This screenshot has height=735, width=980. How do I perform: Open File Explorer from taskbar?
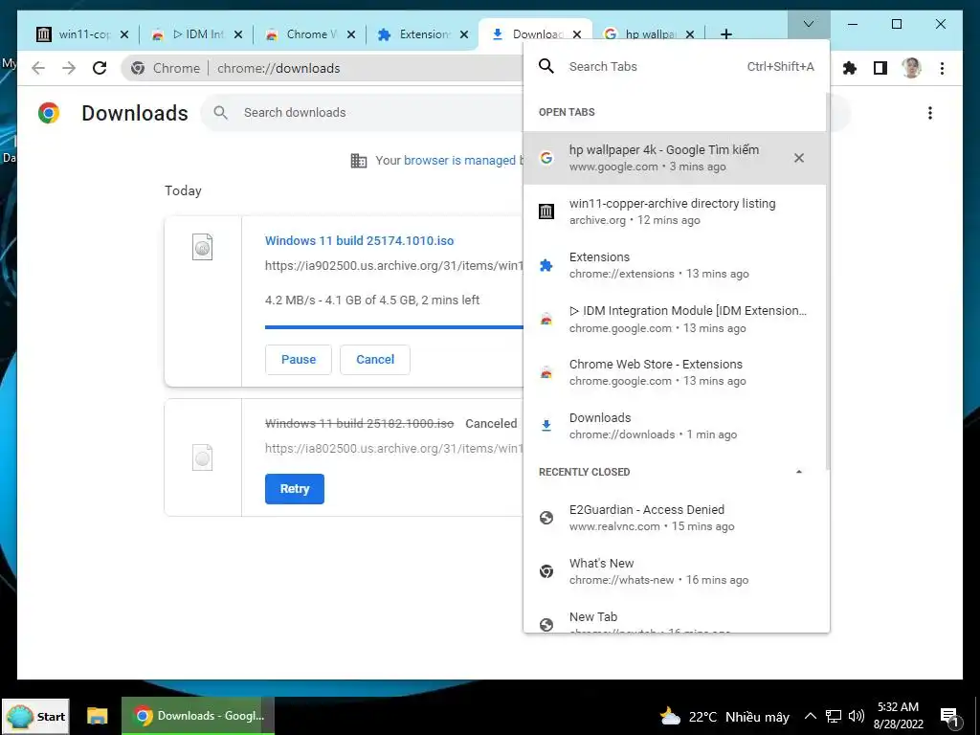tap(97, 716)
